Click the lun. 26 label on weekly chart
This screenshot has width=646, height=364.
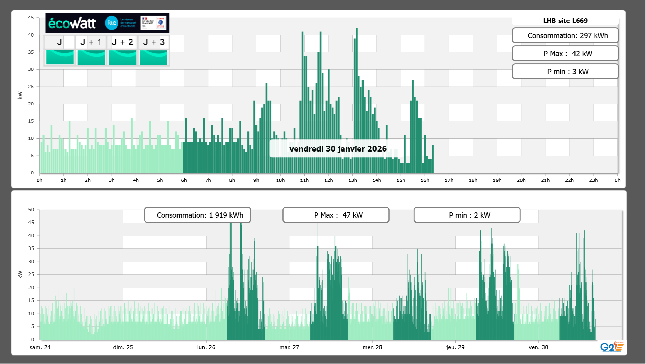pos(206,347)
